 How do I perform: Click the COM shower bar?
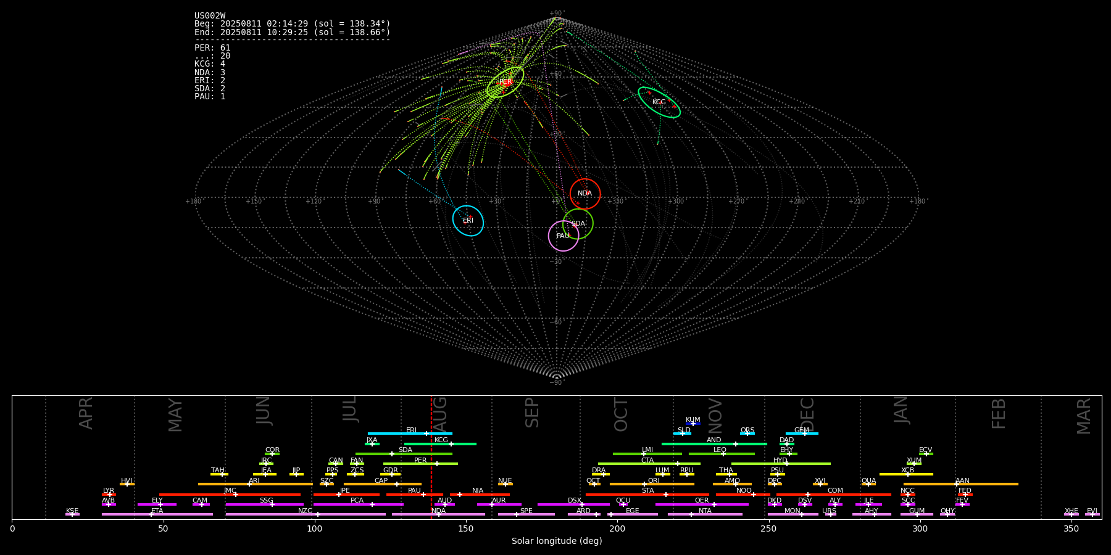[x=834, y=495]
